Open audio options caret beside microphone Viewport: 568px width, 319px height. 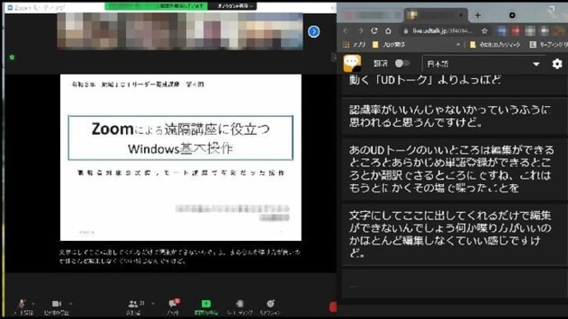coord(33,303)
